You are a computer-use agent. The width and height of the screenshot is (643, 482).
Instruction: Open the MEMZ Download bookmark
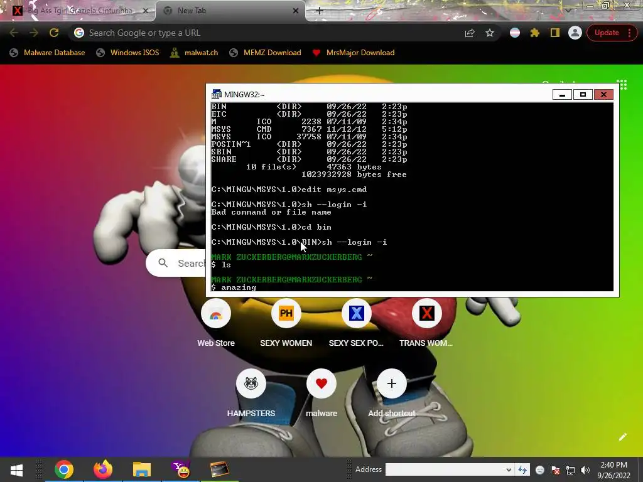coord(266,53)
